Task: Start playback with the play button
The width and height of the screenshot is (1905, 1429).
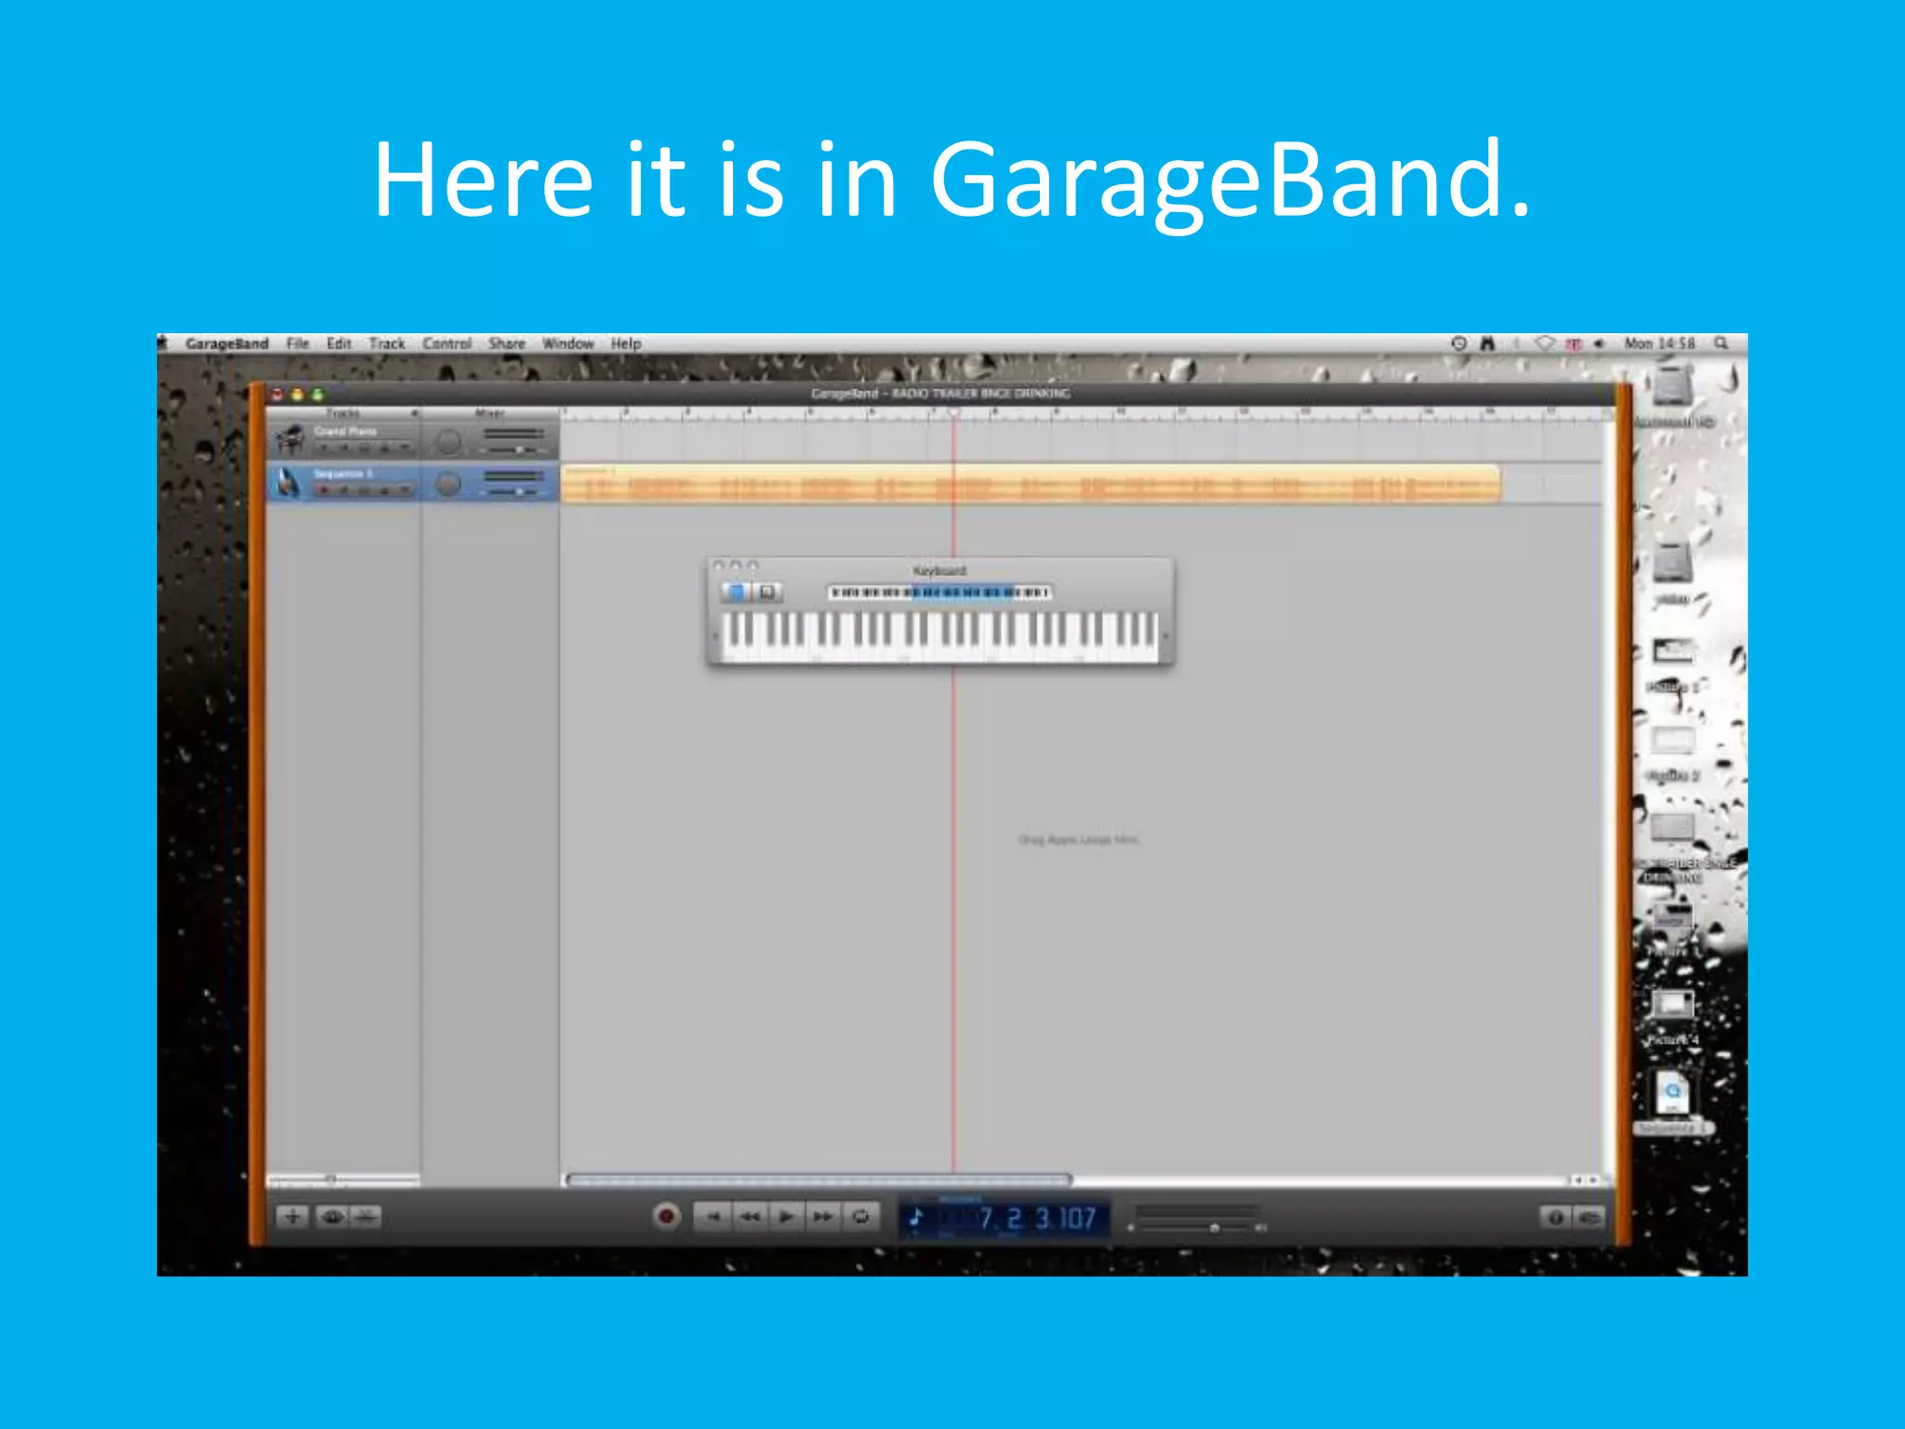Action: click(787, 1216)
